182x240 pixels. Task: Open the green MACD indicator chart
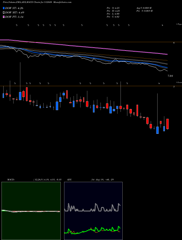[x=31, y=211]
